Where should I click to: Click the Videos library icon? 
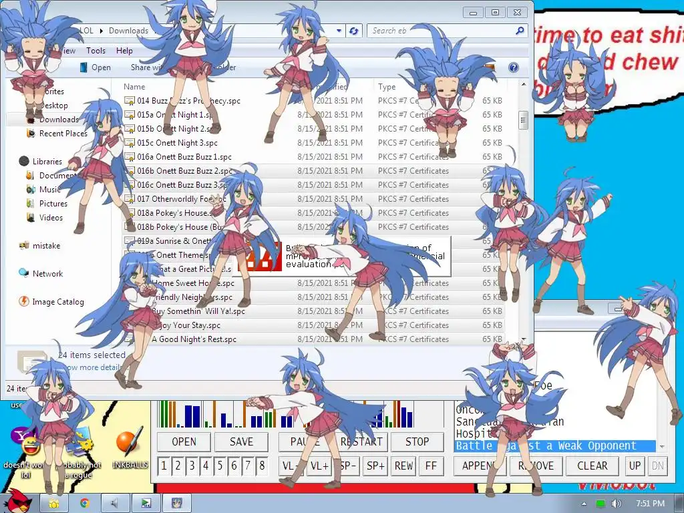[31, 217]
